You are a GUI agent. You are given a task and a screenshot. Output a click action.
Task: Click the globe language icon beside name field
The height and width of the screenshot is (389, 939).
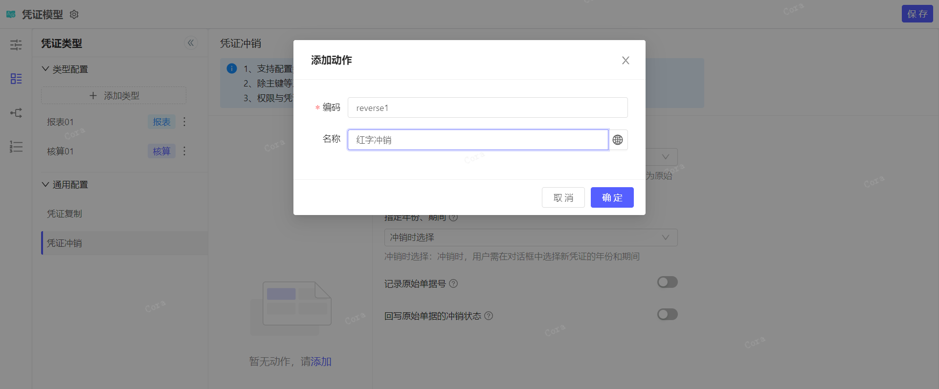click(618, 140)
